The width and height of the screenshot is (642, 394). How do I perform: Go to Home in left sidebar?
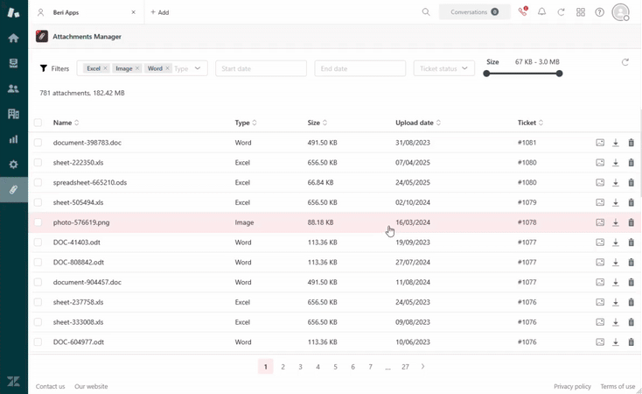click(x=13, y=39)
